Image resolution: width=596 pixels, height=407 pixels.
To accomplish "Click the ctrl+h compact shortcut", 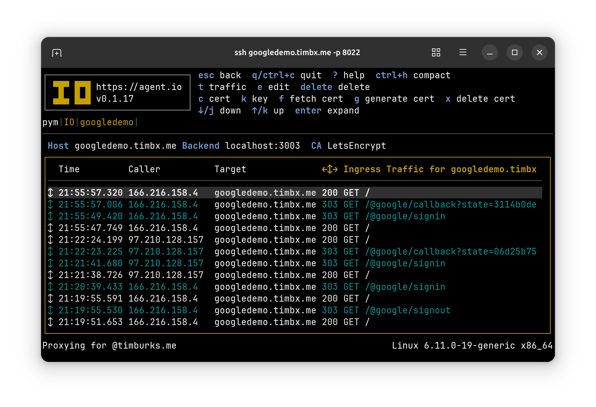I will pyautogui.click(x=413, y=75).
